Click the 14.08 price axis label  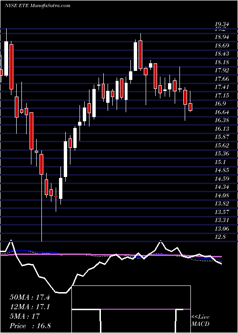click(x=222, y=196)
